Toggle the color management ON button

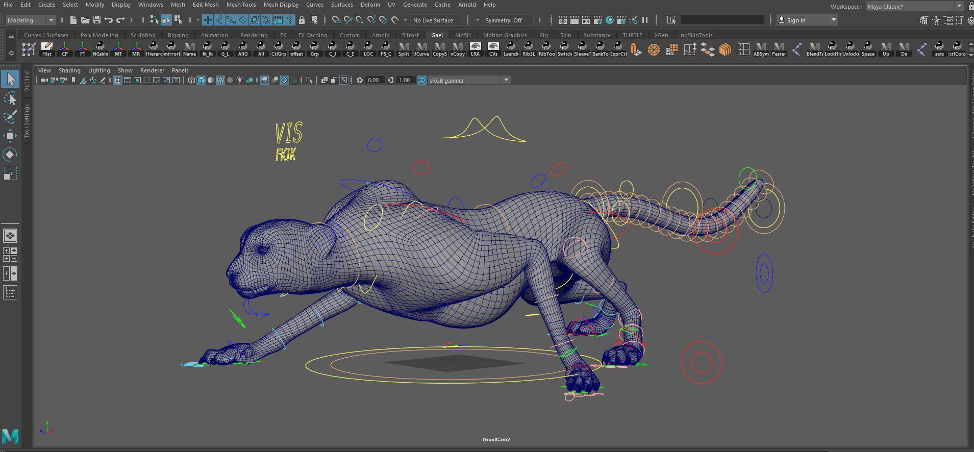point(422,80)
